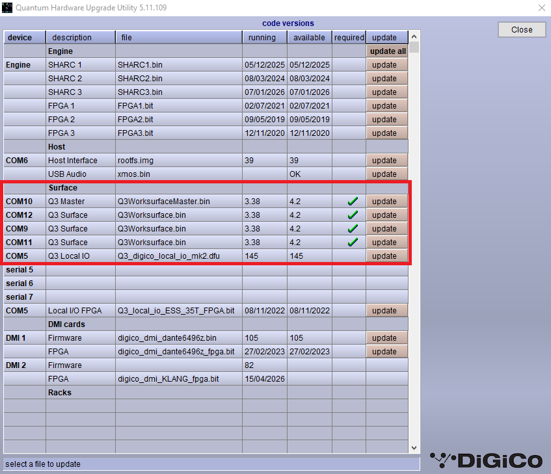Screen dimensions: 551x474
Task: Click 'DMI 2' device cell
Action: [x=25, y=365]
